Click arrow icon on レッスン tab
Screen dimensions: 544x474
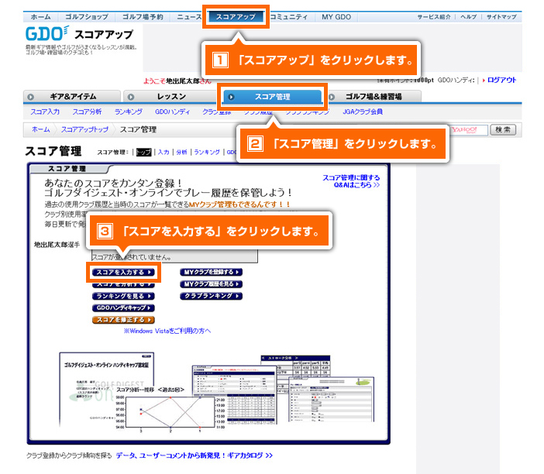[131, 97]
